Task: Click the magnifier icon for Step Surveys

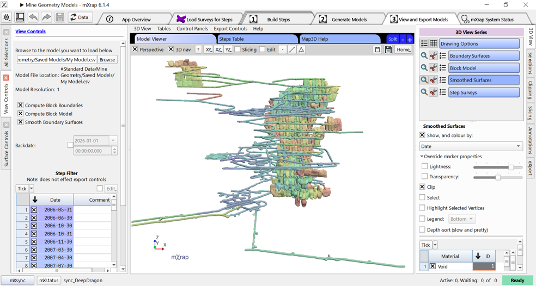Action: click(x=424, y=92)
